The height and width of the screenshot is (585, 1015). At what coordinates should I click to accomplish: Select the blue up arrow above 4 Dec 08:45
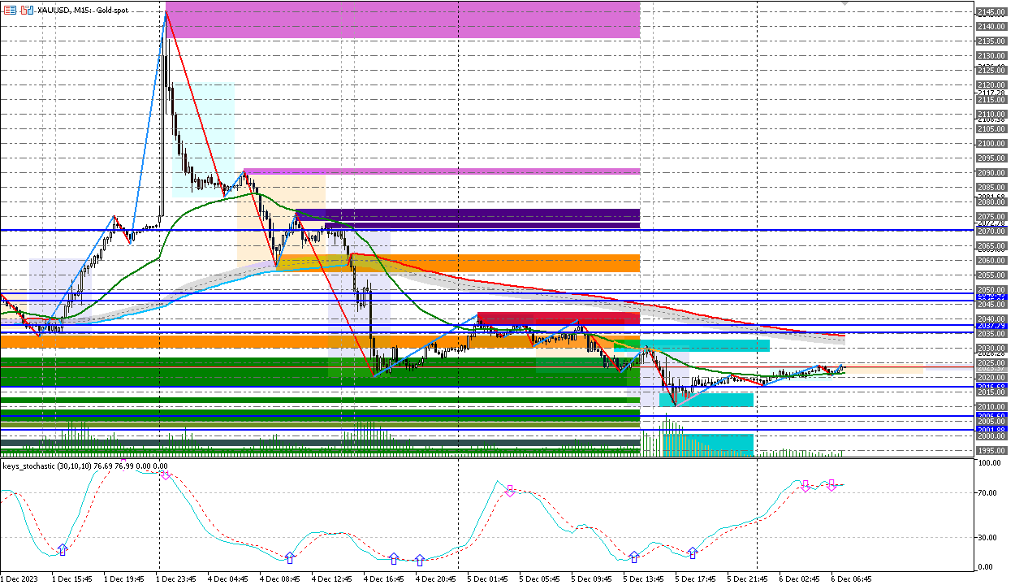pos(290,558)
